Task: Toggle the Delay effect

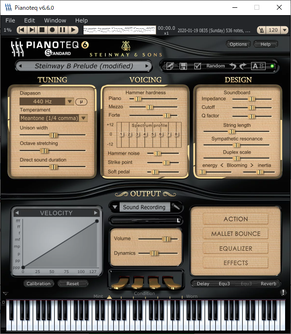Action: 203,283
